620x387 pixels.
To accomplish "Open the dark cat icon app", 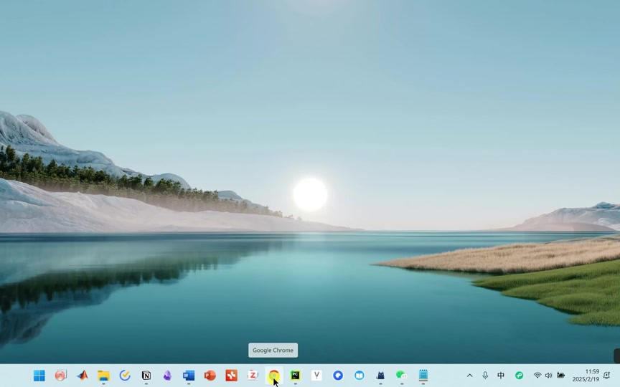I will (380, 375).
